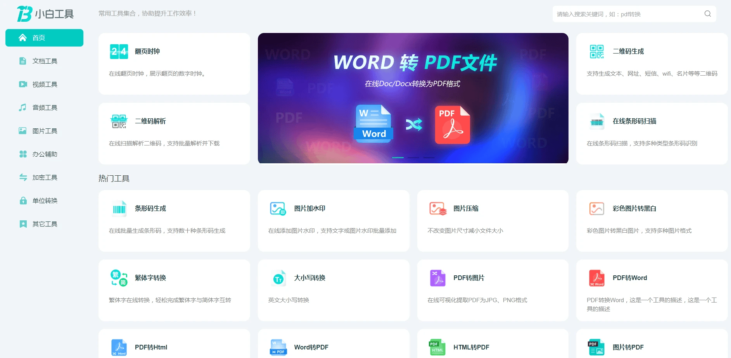731x358 pixels.
Task: Click the star bookmark icon beside 其它工具
Action: click(23, 224)
